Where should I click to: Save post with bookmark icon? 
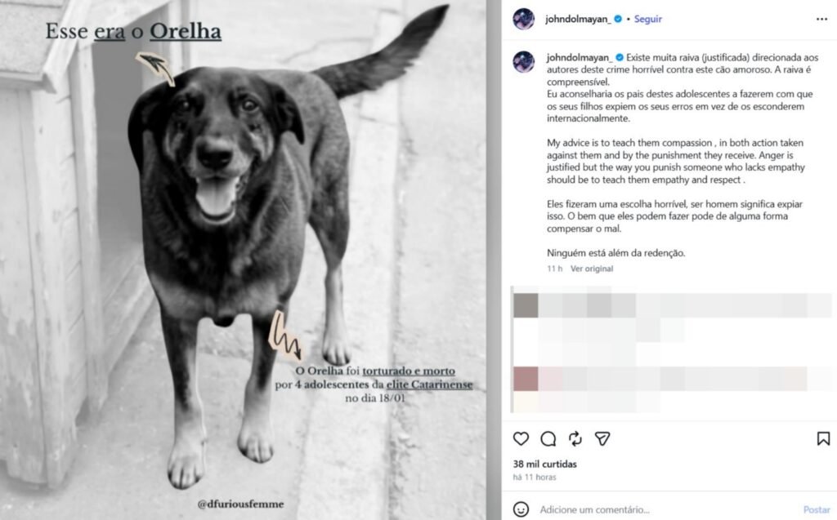click(x=823, y=438)
